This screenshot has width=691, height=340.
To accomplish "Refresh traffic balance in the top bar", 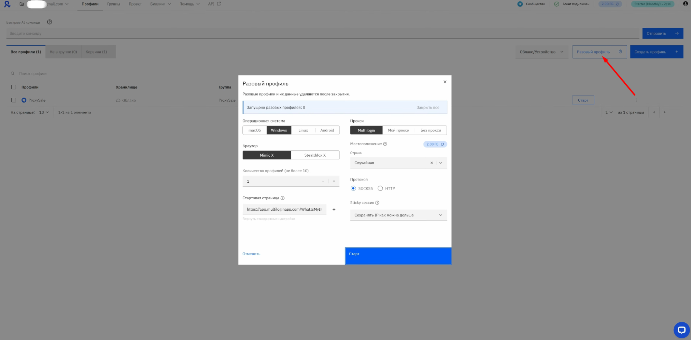I will tap(617, 4).
